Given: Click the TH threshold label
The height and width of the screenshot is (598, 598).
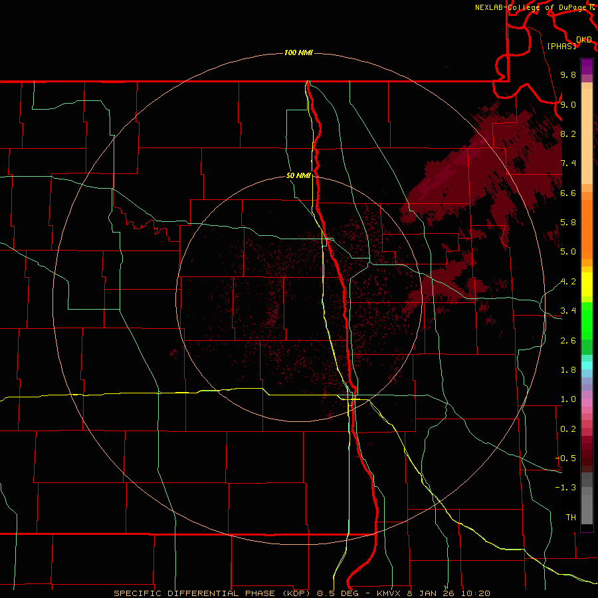Looking at the screenshot, I should pyautogui.click(x=571, y=517).
